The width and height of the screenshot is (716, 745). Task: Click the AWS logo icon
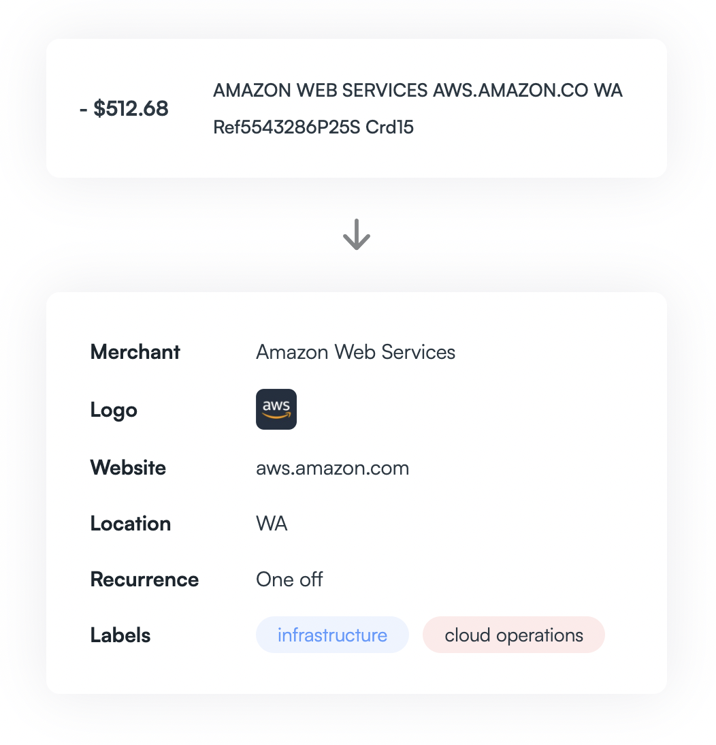276,409
